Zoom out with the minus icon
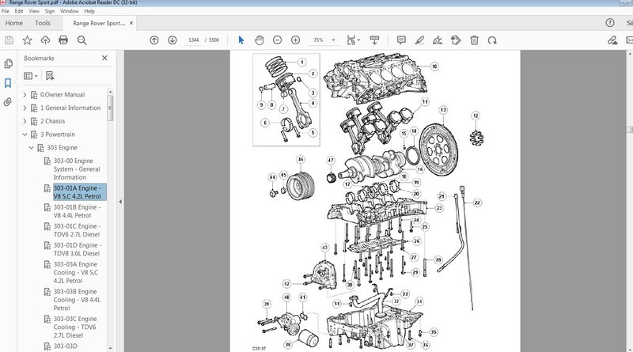Image resolution: width=633 pixels, height=352 pixels. click(277, 40)
